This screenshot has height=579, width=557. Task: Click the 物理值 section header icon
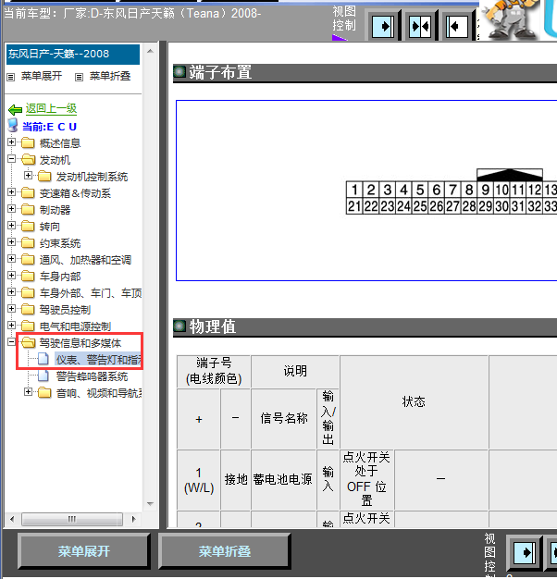pyautogui.click(x=179, y=326)
